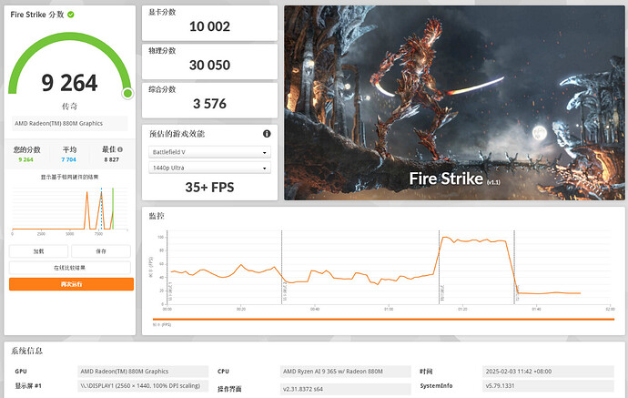Viewport: 628px width, 398px height.
Task: Click the orange 再次运行 button
Action: 71,284
